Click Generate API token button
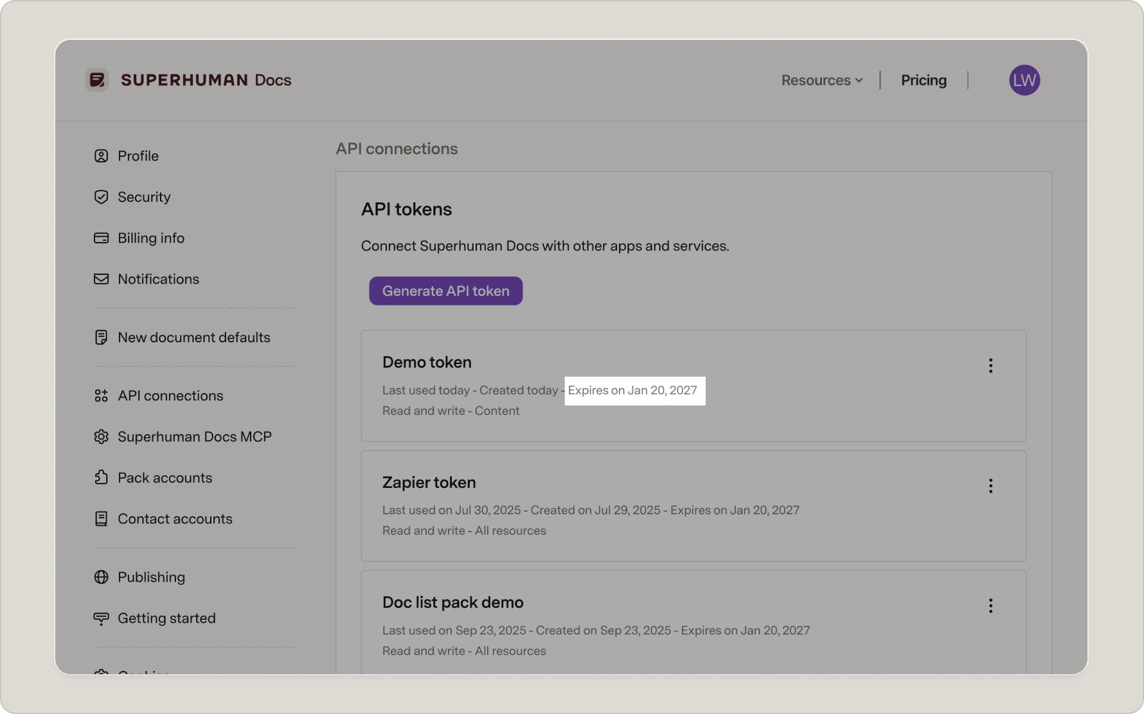 pyautogui.click(x=445, y=291)
